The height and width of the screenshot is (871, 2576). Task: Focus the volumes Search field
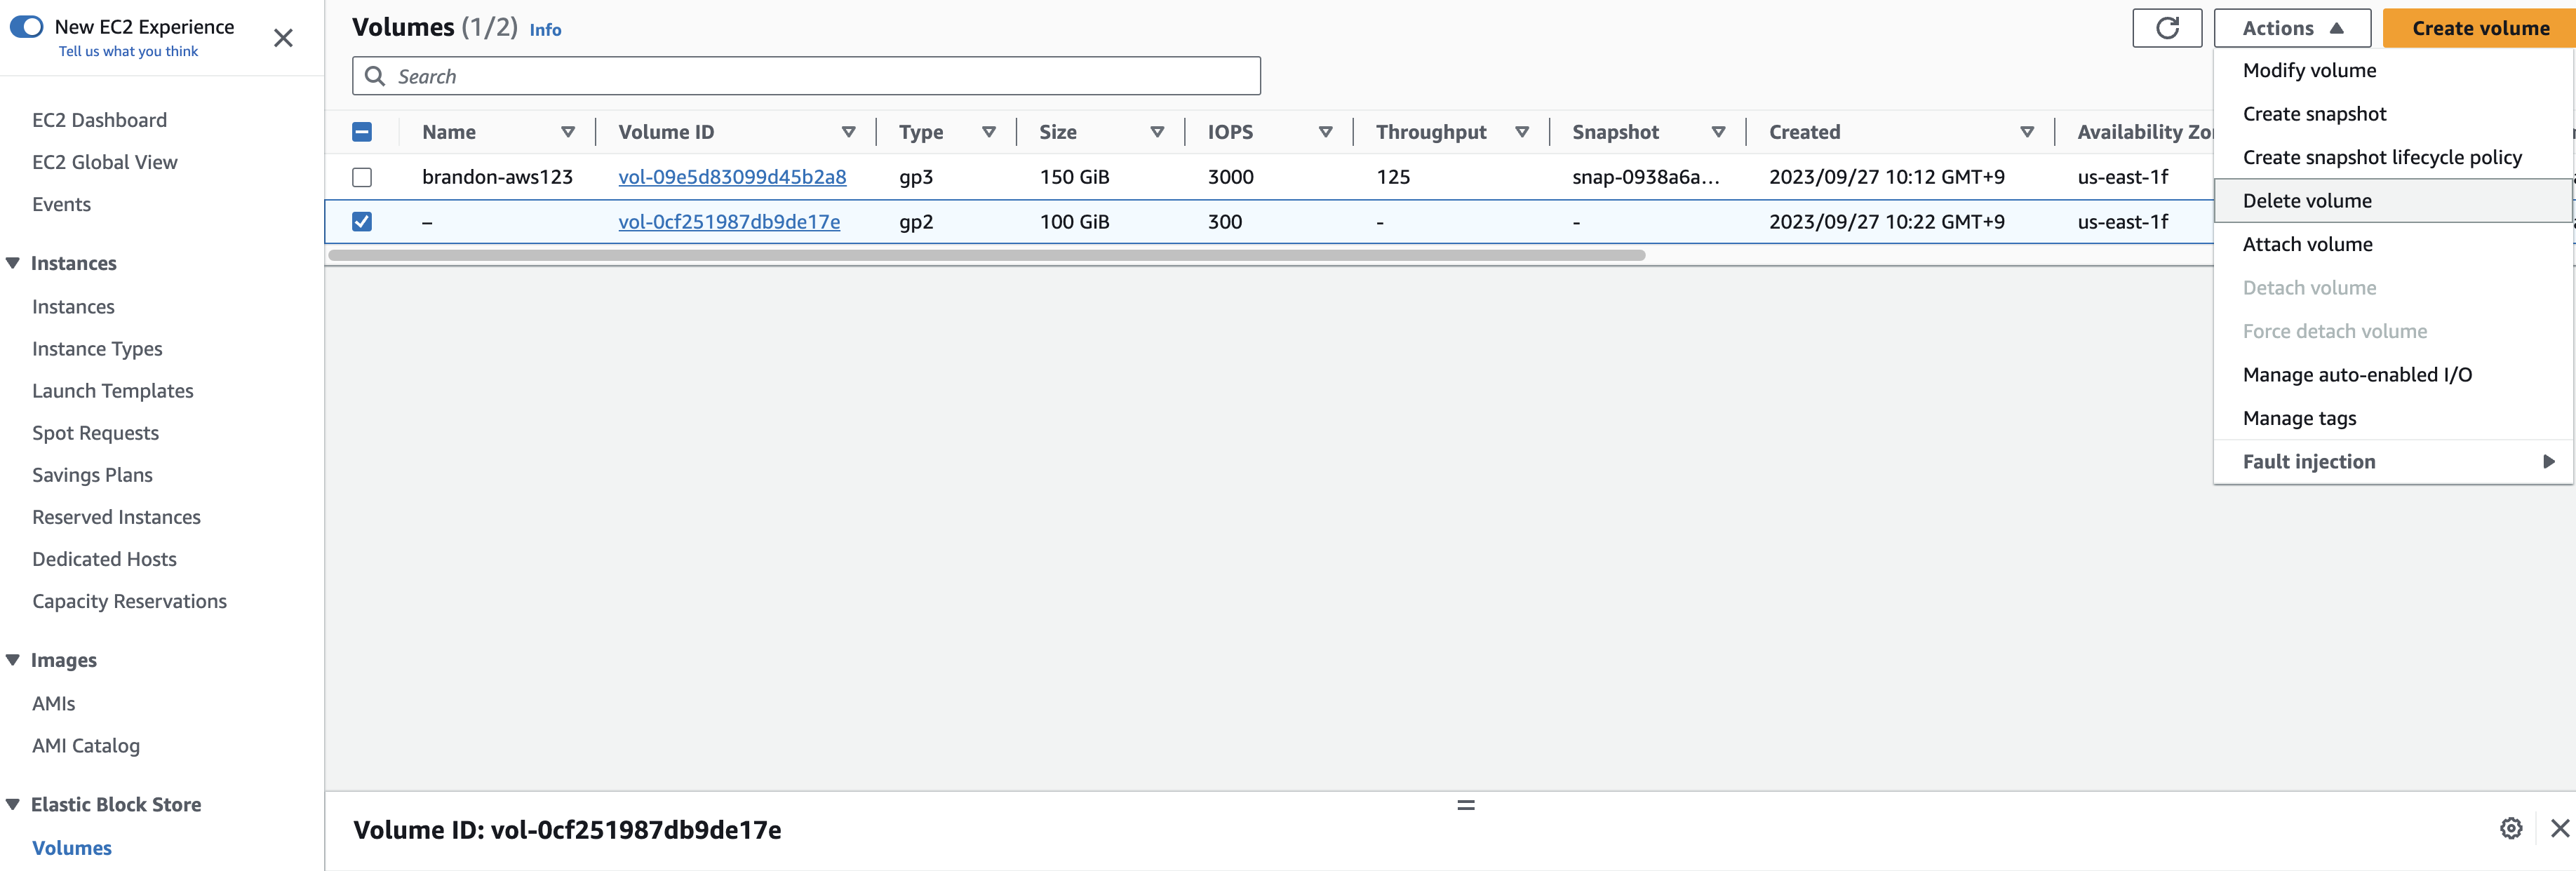[x=806, y=76]
